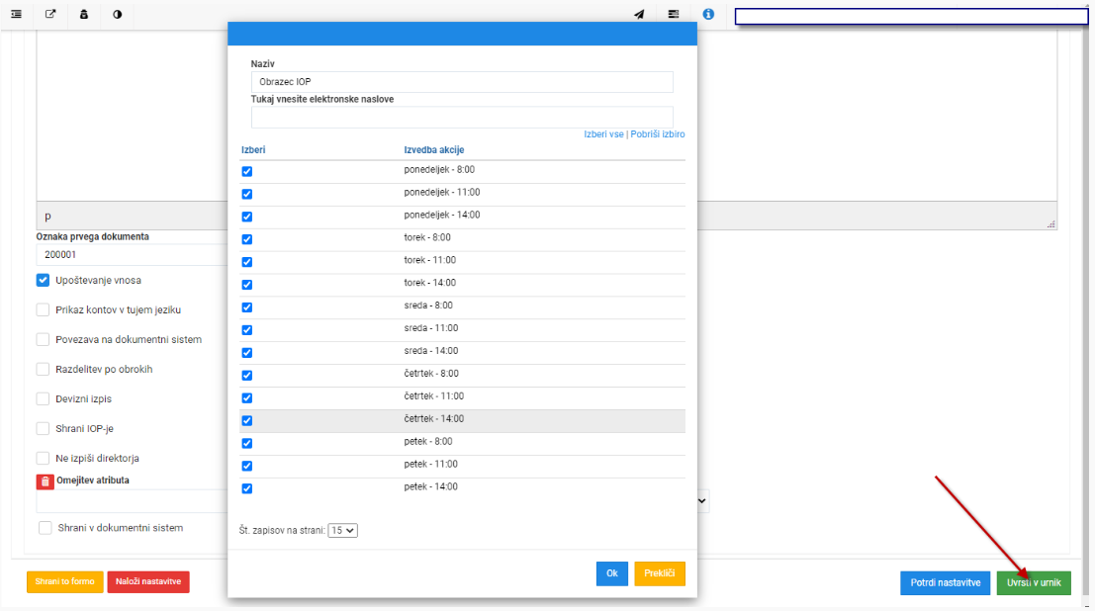Toggle the ponedeljek - 14:00 checkbox
This screenshot has height=611, width=1095.
pyautogui.click(x=247, y=217)
